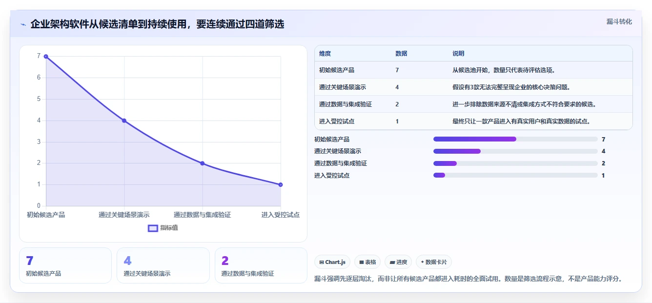
Task: Click the icon inside the 表格 chip
Action: tap(362, 262)
